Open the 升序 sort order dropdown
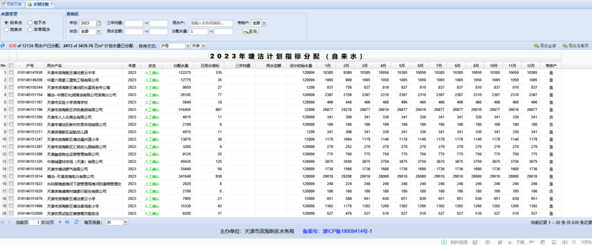The width and height of the screenshot is (592, 245). pos(203,45)
